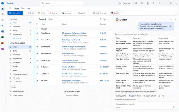
Task: Close the Copilot pane
Action: [176, 19]
